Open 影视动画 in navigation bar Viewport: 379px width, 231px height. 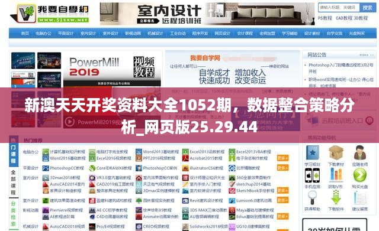[133, 33]
